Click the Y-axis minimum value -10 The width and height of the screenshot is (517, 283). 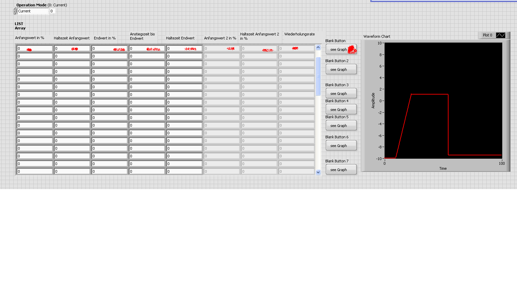(x=379, y=159)
